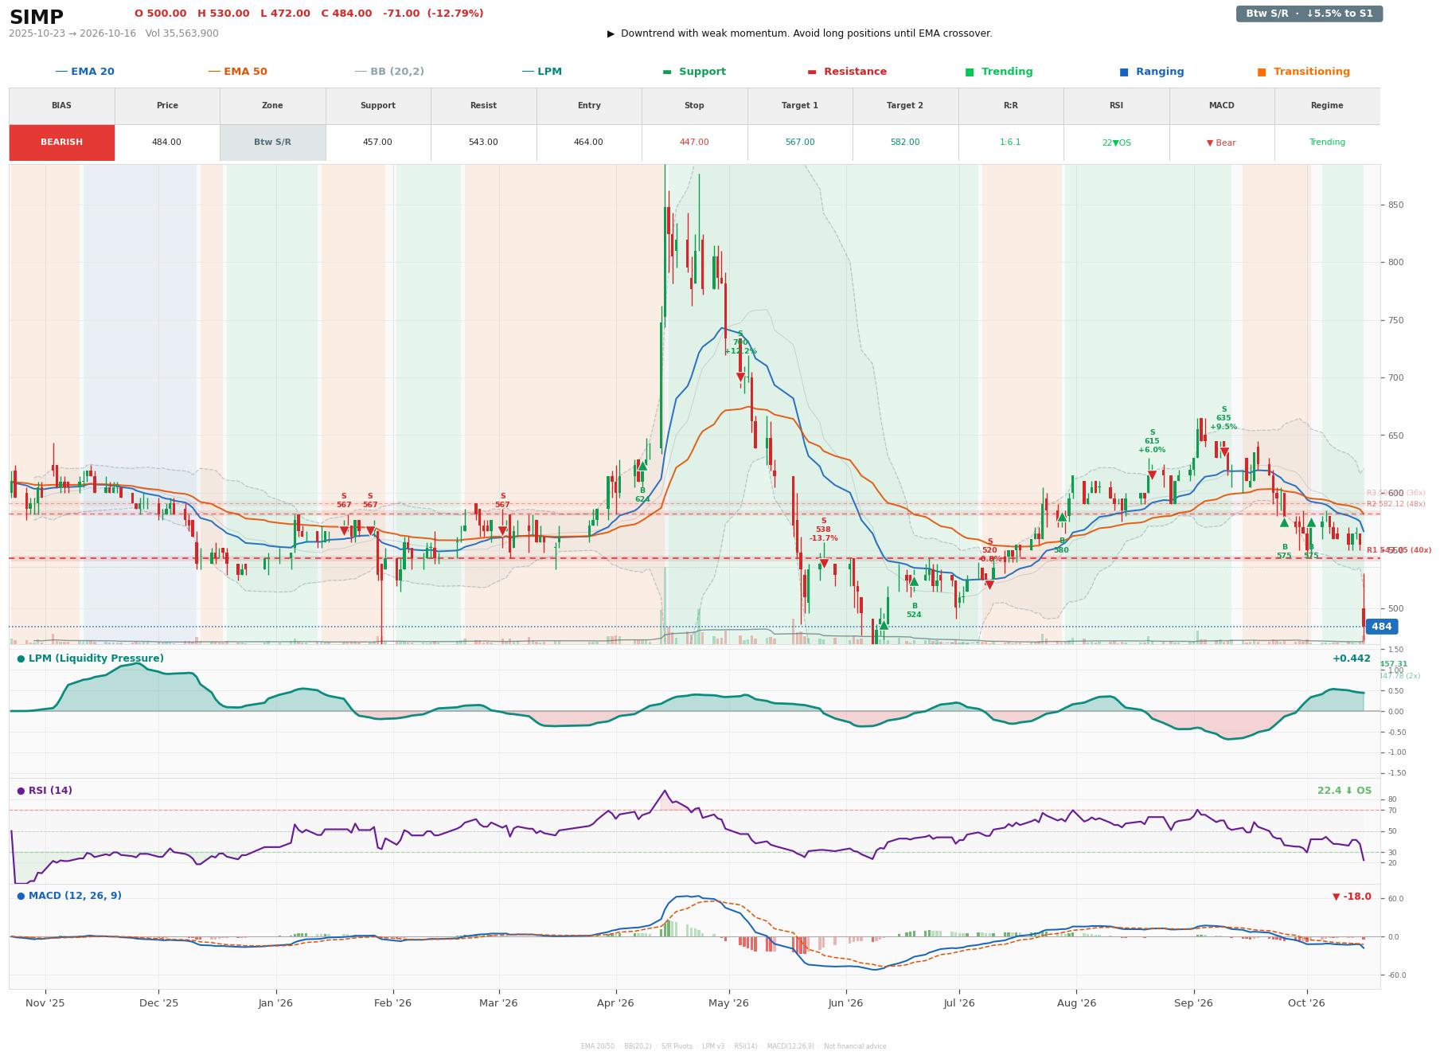This screenshot has height=1059, width=1440.
Task: Click the R2 582.12 (48x) resistance label
Action: [1396, 504]
